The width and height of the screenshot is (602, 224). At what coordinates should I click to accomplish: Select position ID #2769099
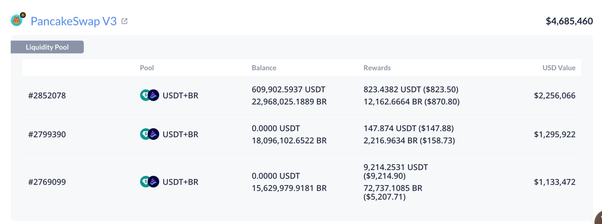tap(47, 182)
